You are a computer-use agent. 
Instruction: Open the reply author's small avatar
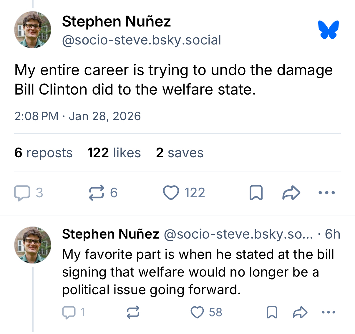[x=33, y=245]
